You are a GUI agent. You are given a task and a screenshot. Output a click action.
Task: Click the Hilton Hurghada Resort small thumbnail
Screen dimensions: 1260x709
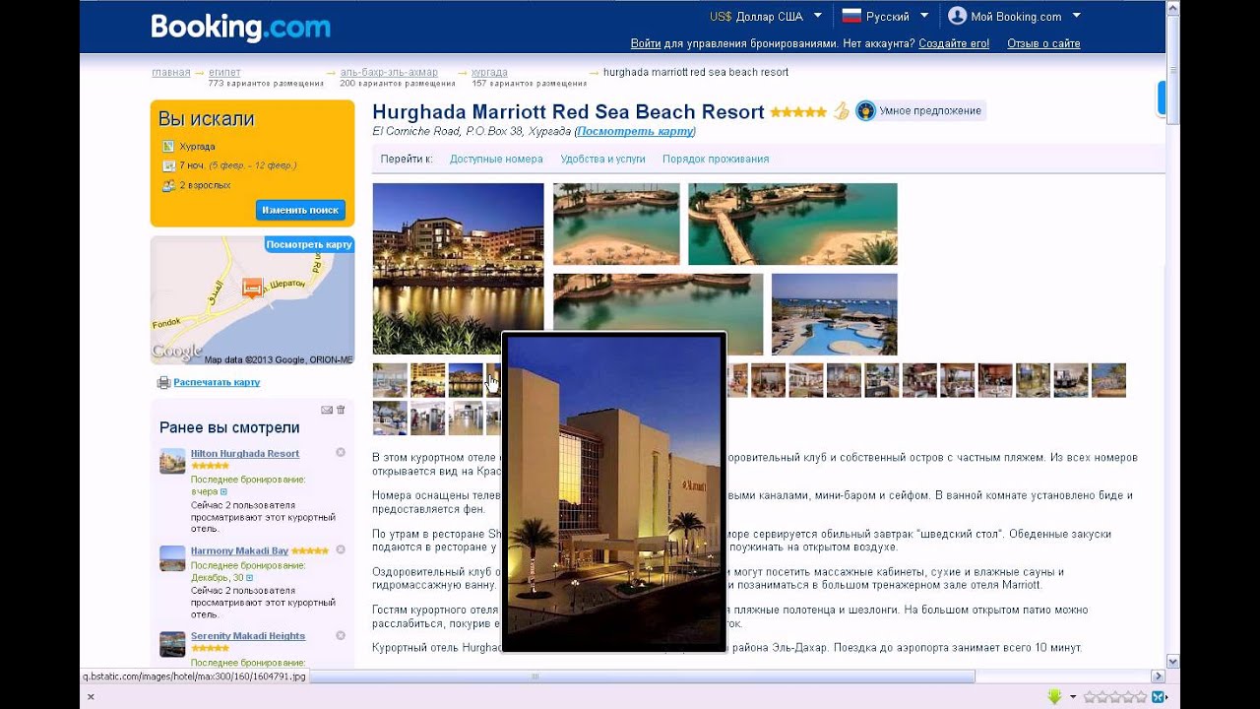click(172, 461)
